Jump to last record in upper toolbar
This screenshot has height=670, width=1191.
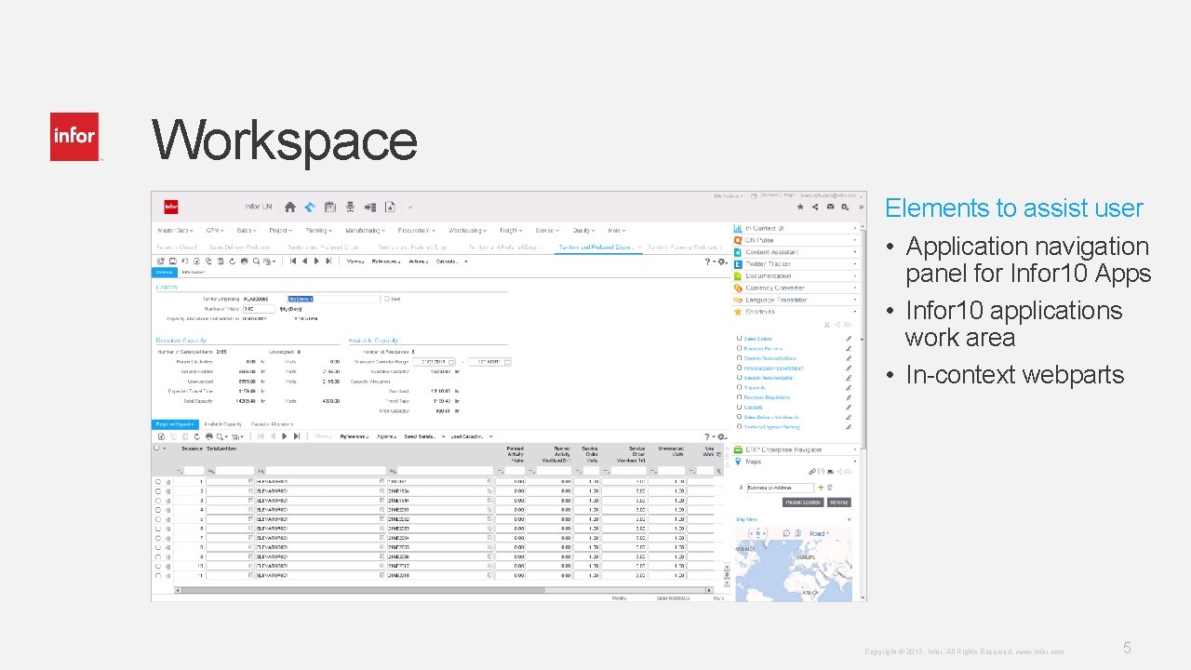coord(328,261)
